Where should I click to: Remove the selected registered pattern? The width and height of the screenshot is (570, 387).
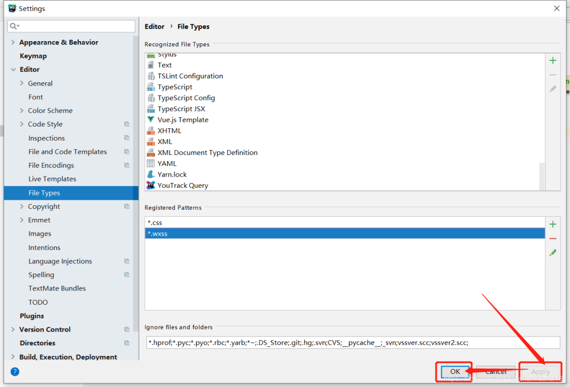[553, 238]
